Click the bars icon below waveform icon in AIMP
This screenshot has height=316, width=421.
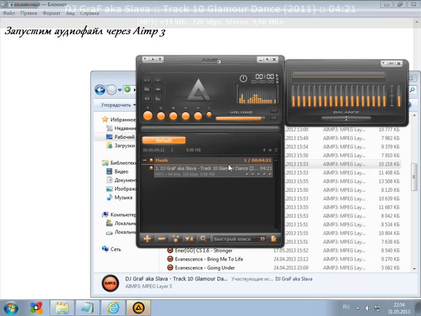click(x=158, y=99)
